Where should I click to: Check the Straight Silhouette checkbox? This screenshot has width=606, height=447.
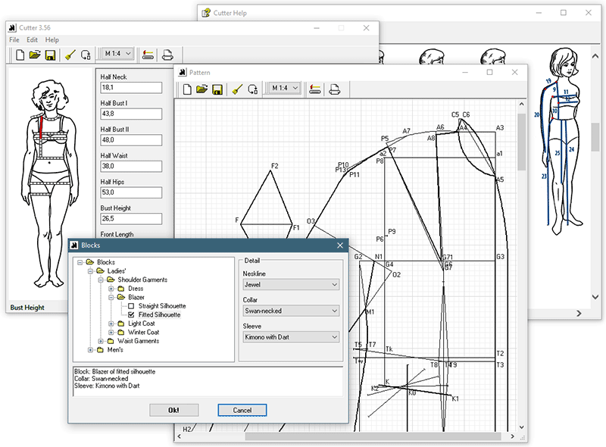(x=132, y=306)
